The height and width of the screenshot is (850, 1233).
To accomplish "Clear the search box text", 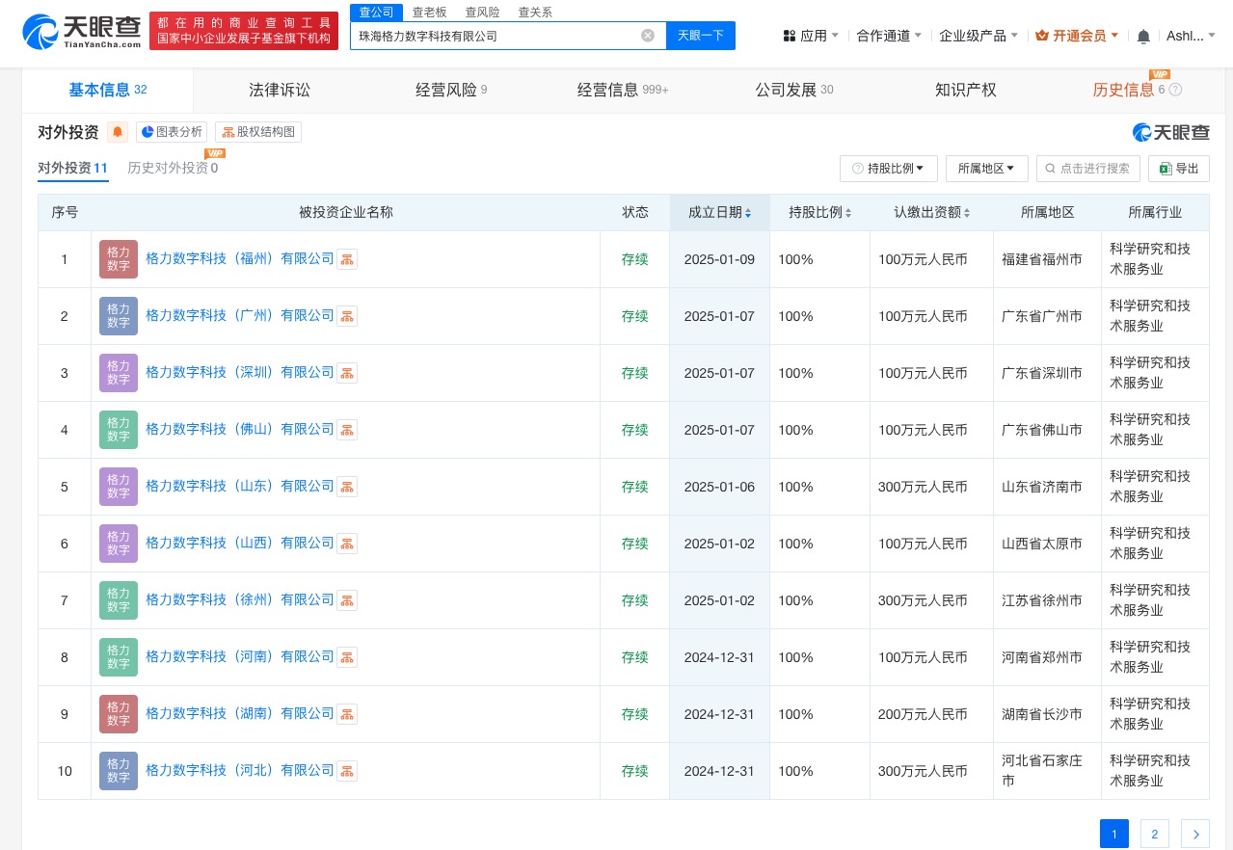I will 648,36.
